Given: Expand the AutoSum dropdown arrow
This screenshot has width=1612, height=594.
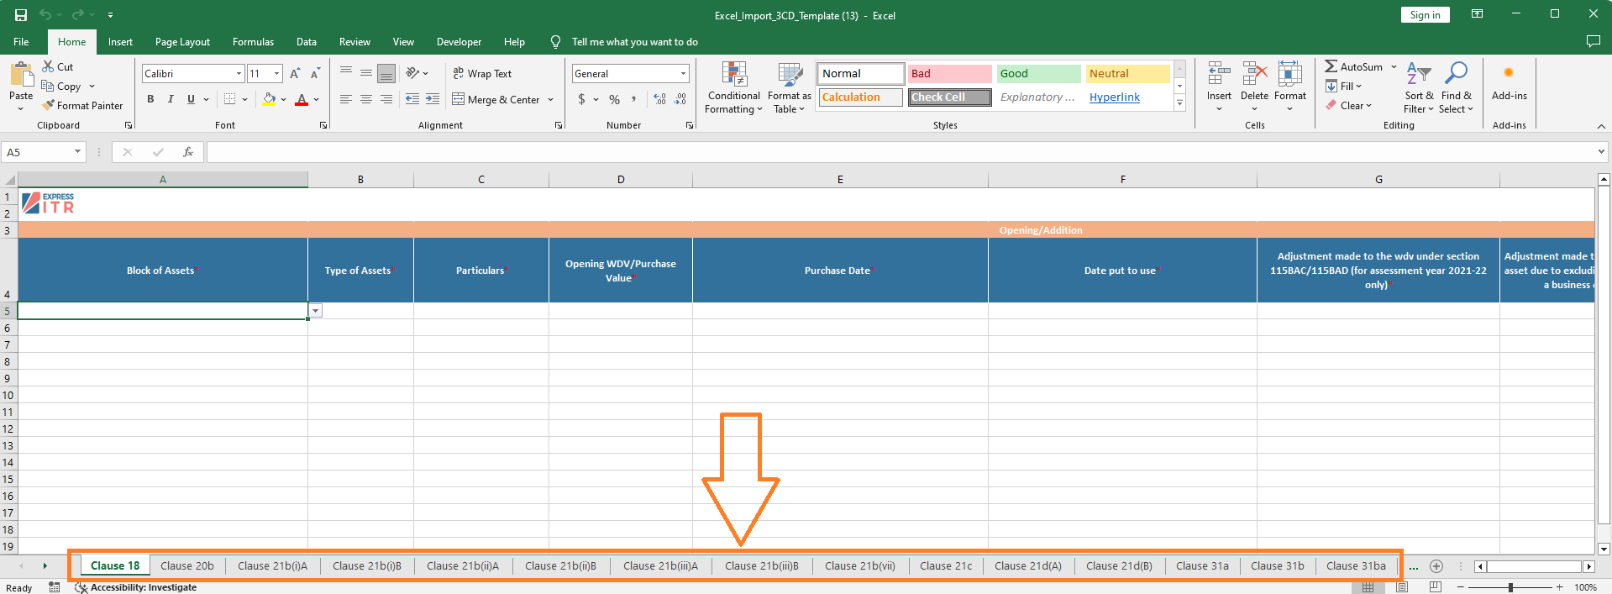Looking at the screenshot, I should point(1394,66).
